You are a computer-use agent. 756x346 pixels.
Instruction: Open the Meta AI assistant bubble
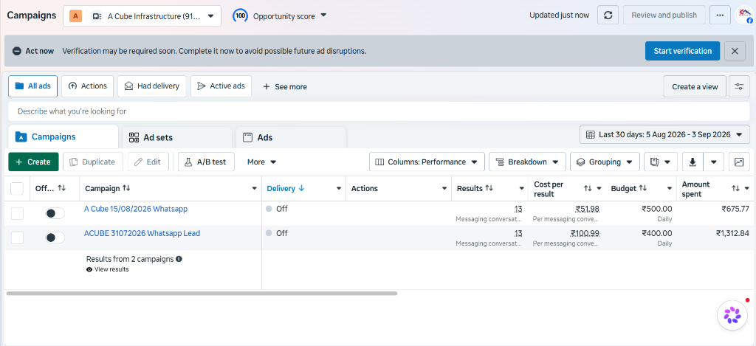click(732, 315)
